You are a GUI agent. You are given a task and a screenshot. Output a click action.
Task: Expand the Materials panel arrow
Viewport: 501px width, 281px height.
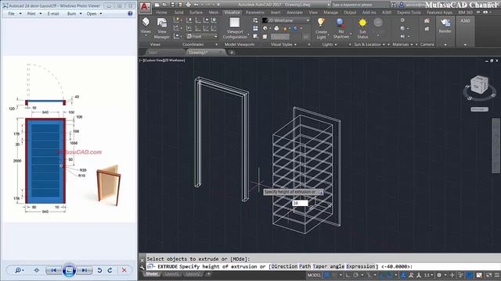coord(412,44)
